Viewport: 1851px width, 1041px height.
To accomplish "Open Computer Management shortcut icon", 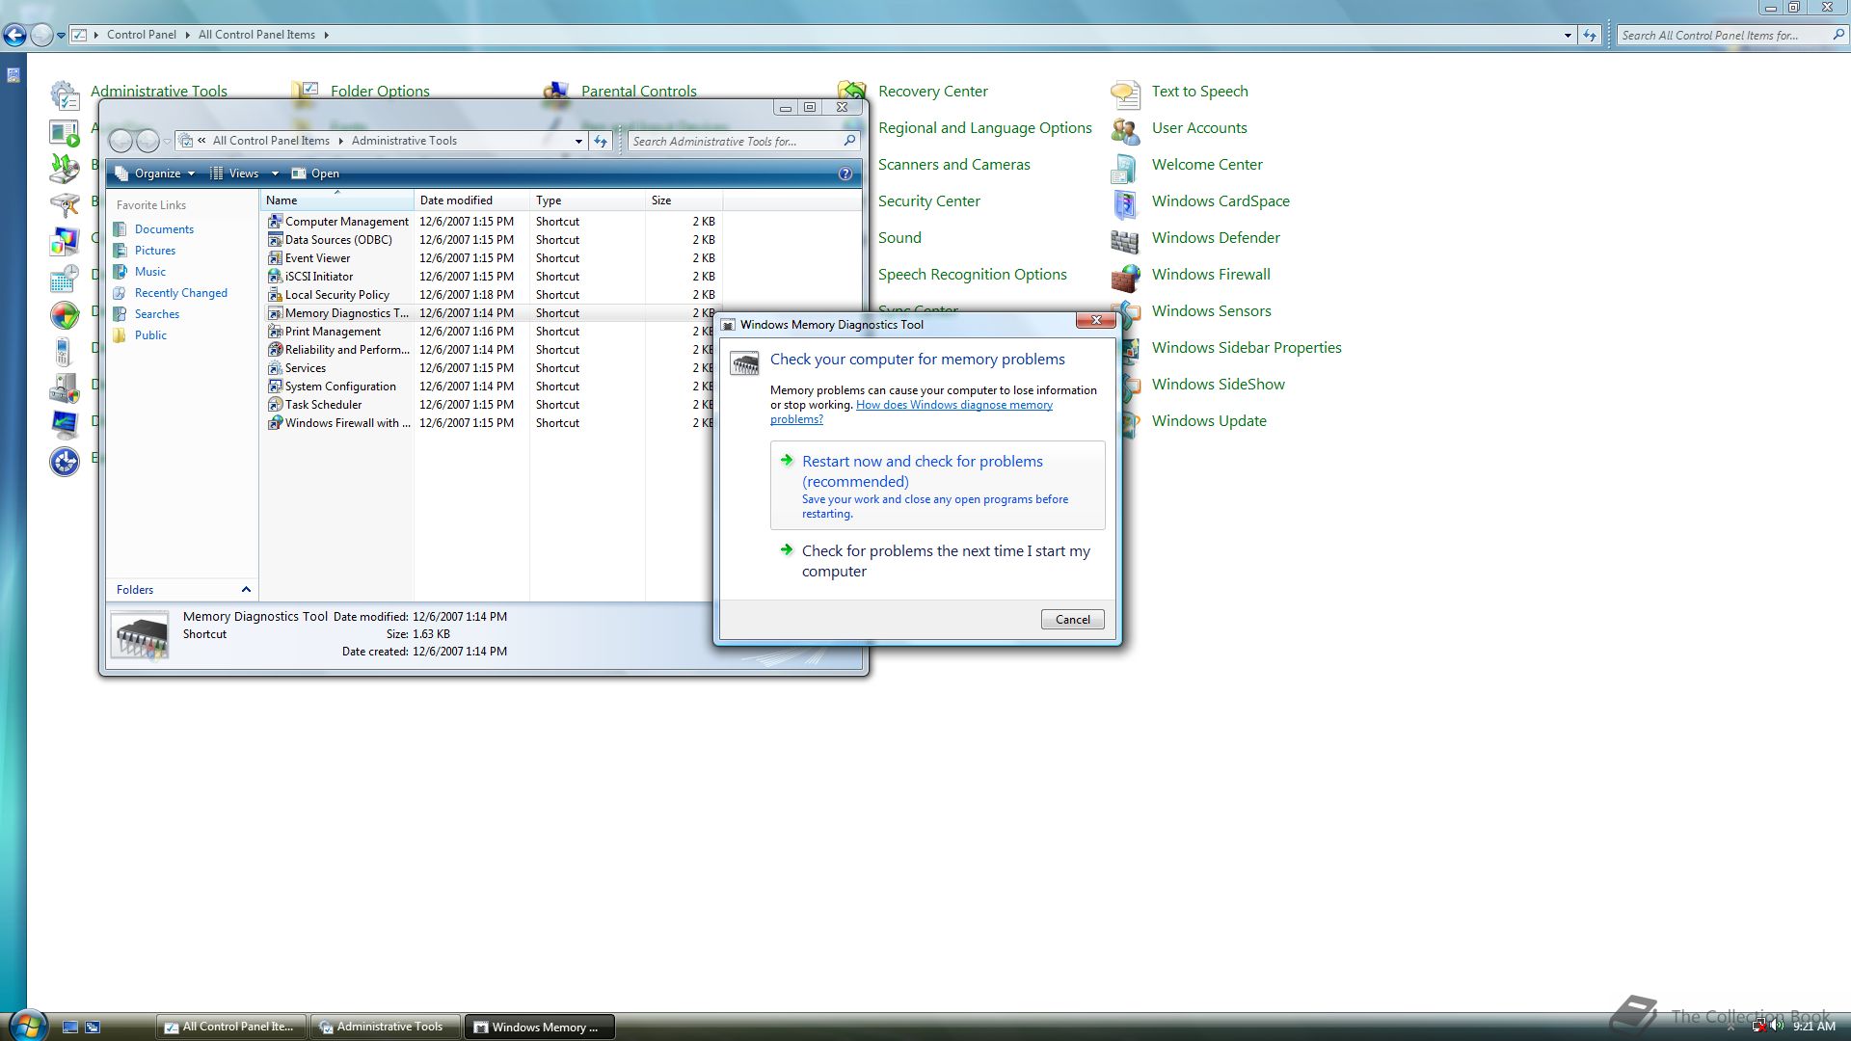I will pyautogui.click(x=275, y=222).
